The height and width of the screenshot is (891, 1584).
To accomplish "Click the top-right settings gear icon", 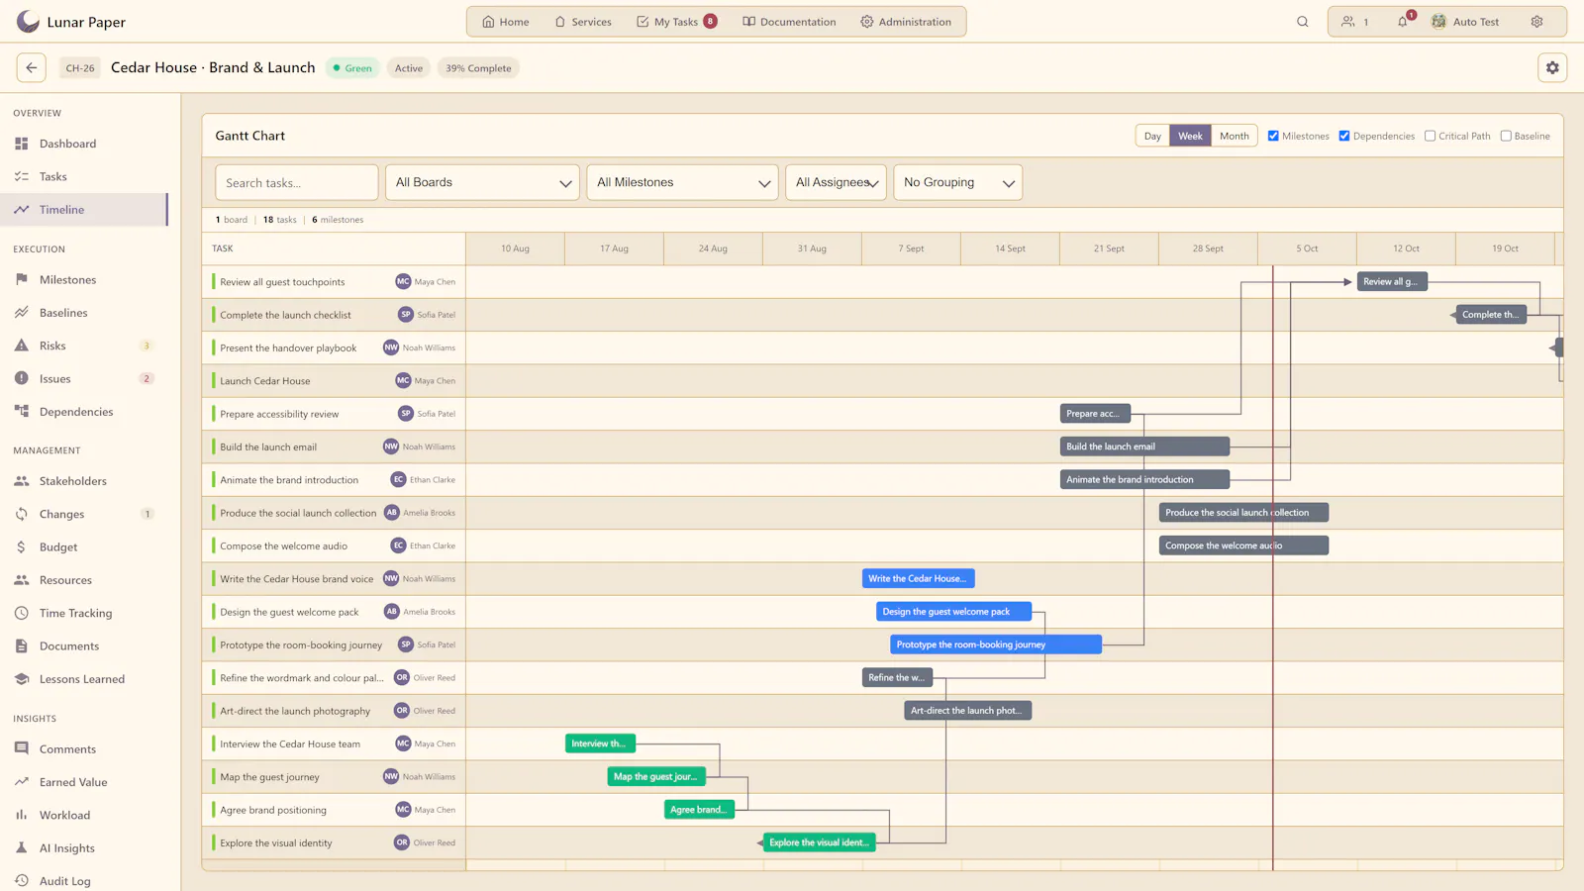I will (x=1536, y=22).
